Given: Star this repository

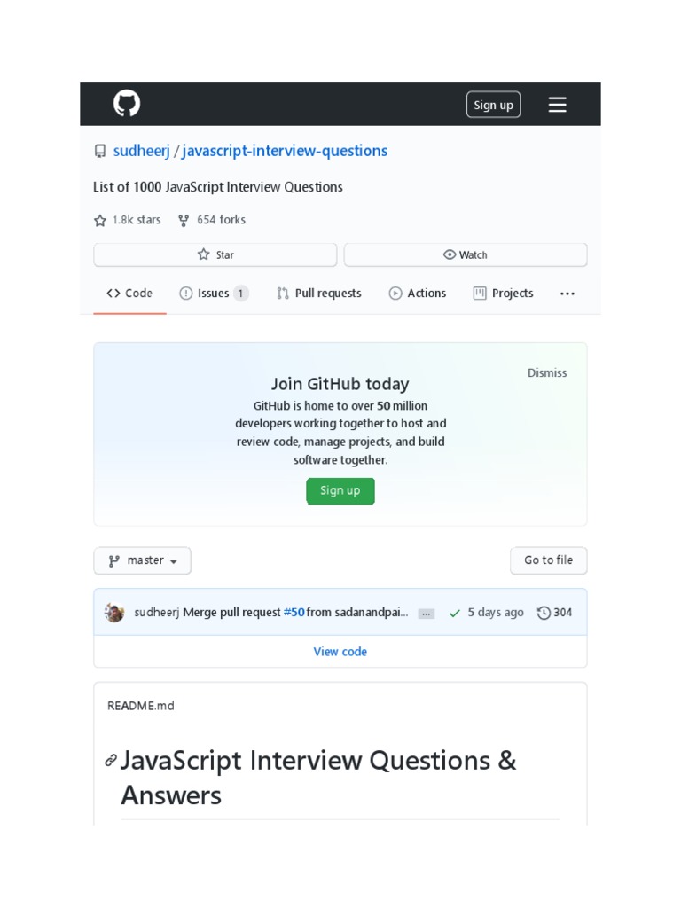Looking at the screenshot, I should [215, 254].
